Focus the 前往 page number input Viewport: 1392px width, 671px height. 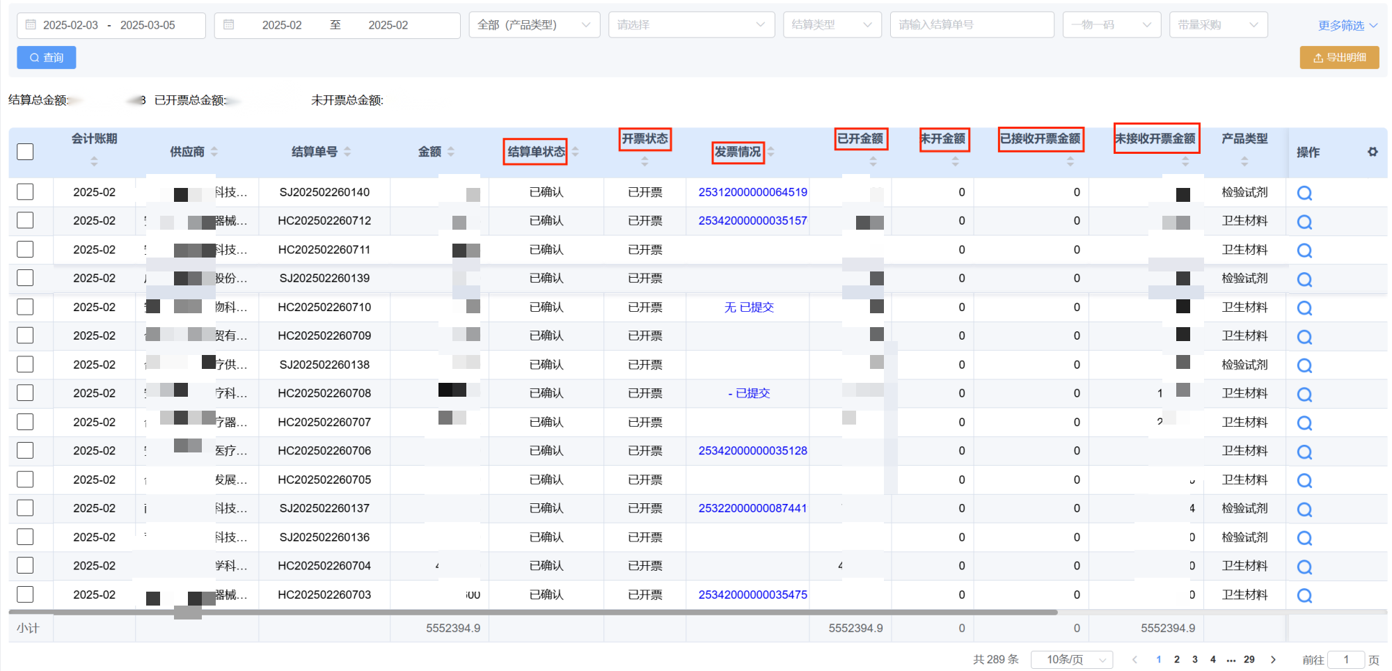[1345, 660]
